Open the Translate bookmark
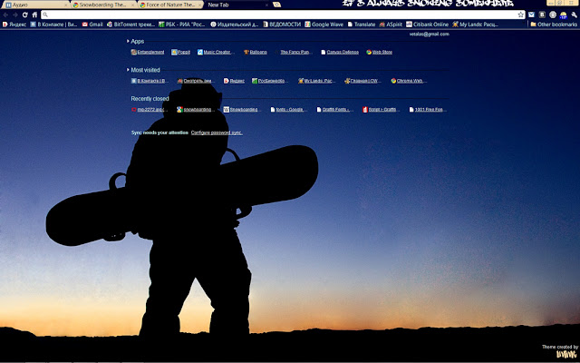Viewport: 580px width, 363px height. point(361,25)
